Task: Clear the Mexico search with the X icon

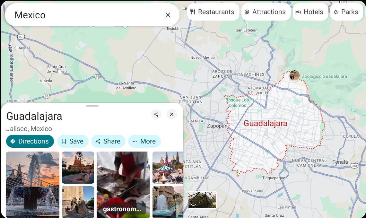Action: click(168, 15)
